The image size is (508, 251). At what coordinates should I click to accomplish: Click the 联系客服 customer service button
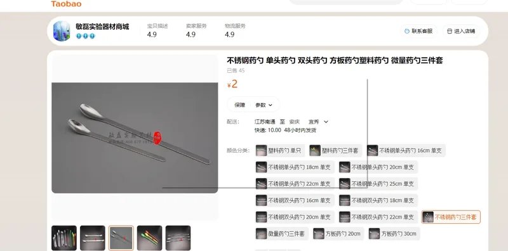[418, 31]
